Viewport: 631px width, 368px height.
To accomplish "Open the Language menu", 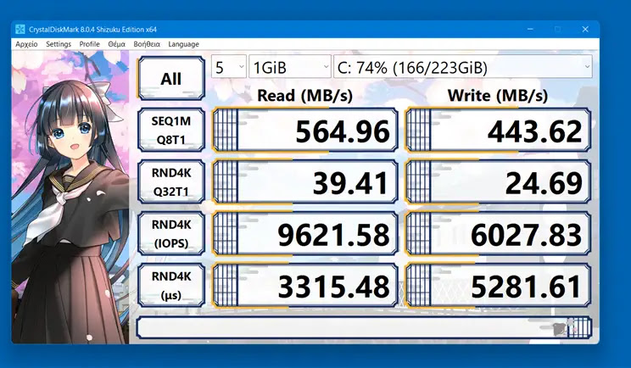I will click(183, 44).
